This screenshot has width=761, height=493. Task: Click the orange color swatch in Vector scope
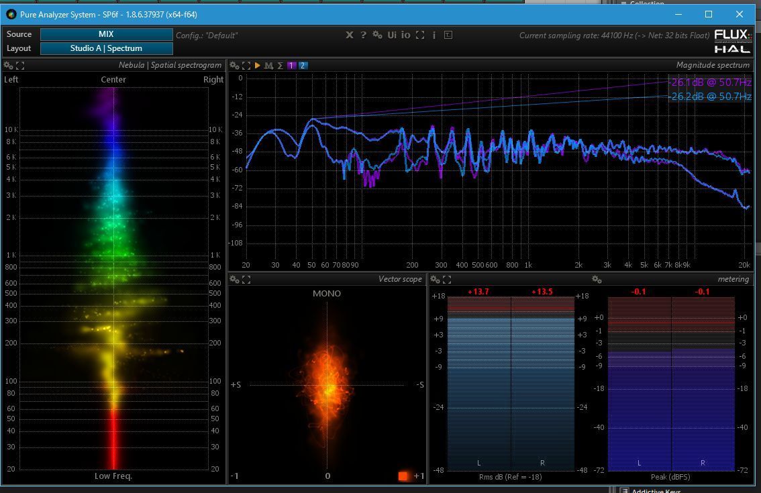tap(403, 476)
